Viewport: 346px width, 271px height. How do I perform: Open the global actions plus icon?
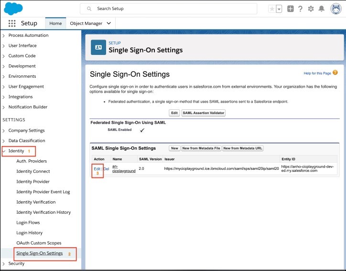pyautogui.click(x=291, y=9)
